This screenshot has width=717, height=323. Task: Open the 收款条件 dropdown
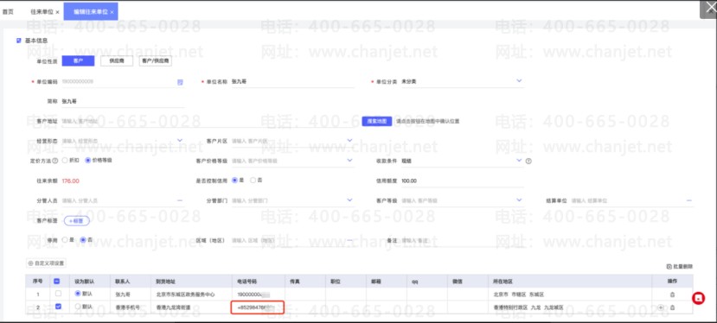[519, 161]
